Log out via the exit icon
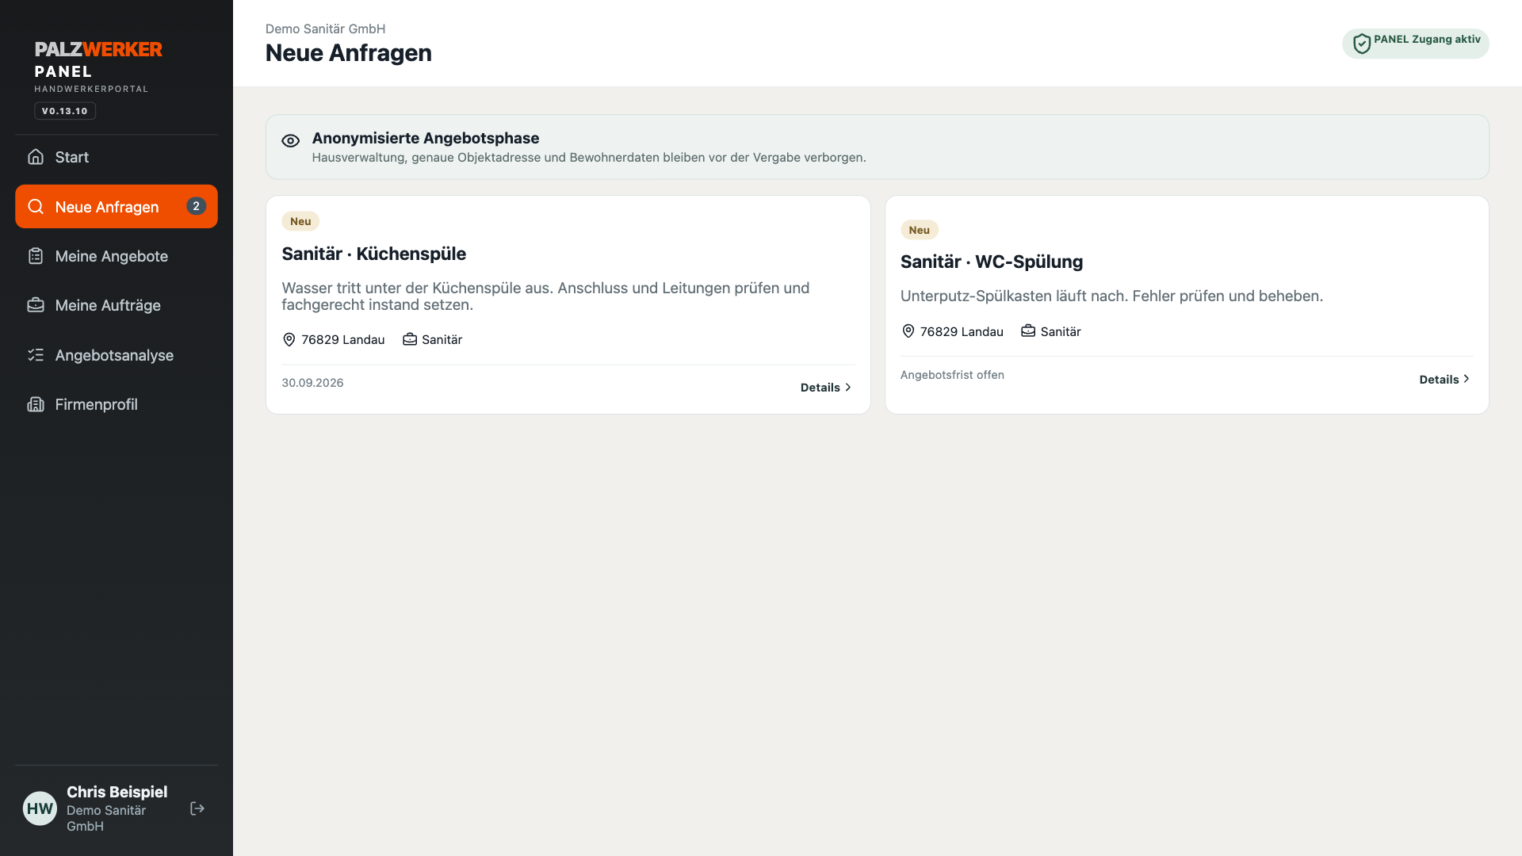This screenshot has height=856, width=1522. (x=197, y=808)
